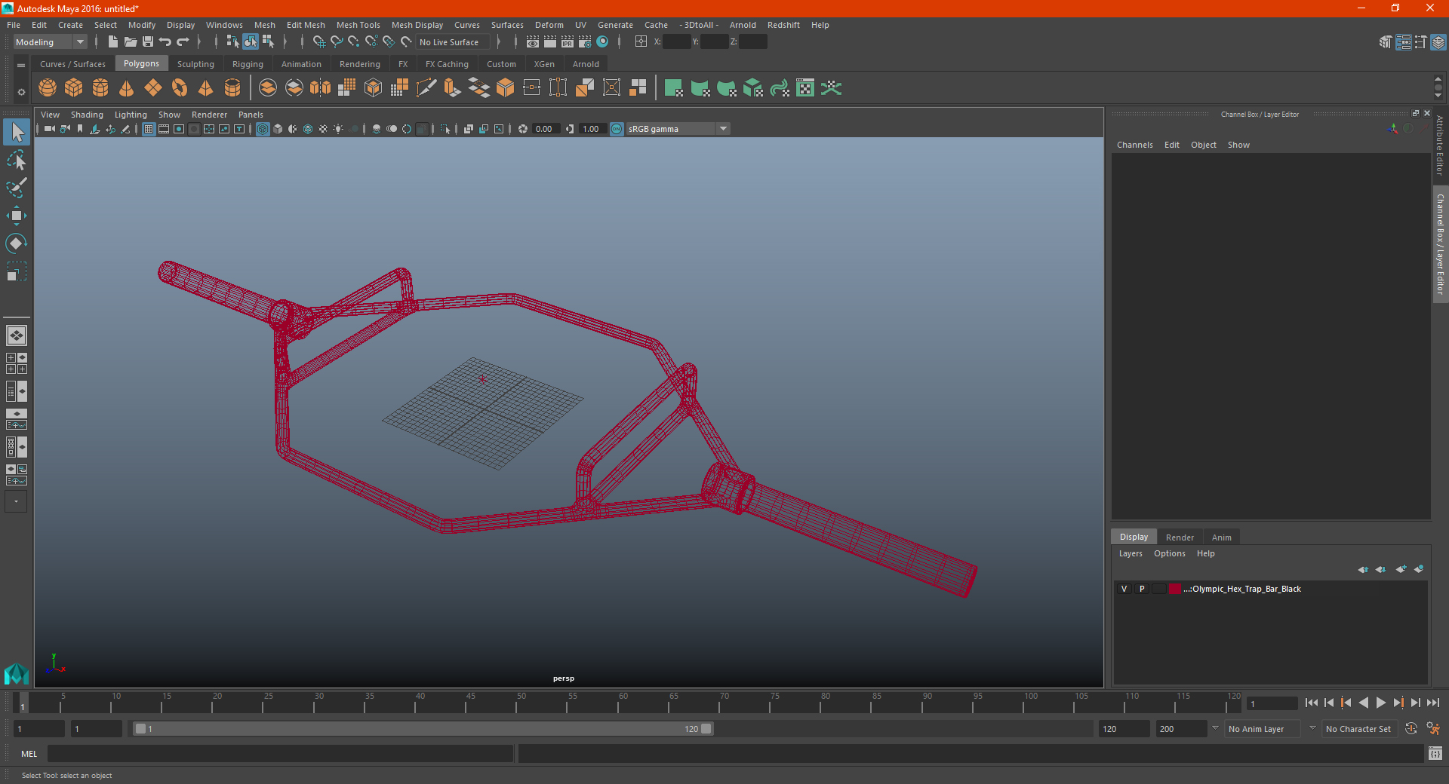Screen dimensions: 1449x784
Task: Click the Undo arrow icon
Action: click(x=165, y=42)
